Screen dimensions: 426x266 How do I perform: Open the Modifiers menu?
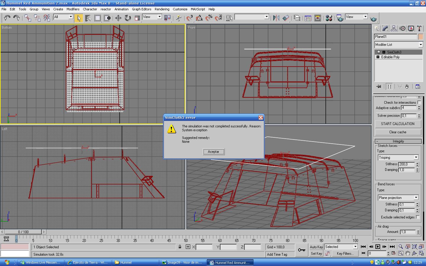click(x=73, y=9)
